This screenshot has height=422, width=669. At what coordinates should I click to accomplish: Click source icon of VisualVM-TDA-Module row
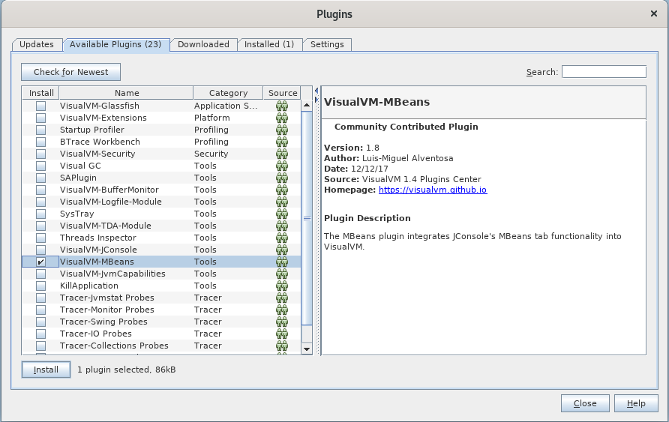click(282, 226)
